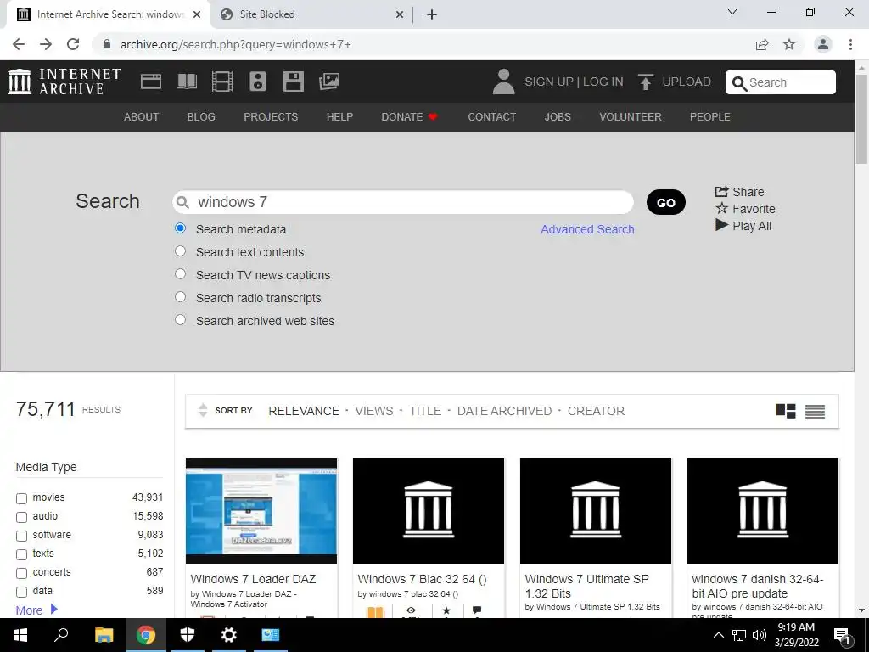This screenshot has height=652, width=869.
Task: Click the Share link
Action: (739, 192)
